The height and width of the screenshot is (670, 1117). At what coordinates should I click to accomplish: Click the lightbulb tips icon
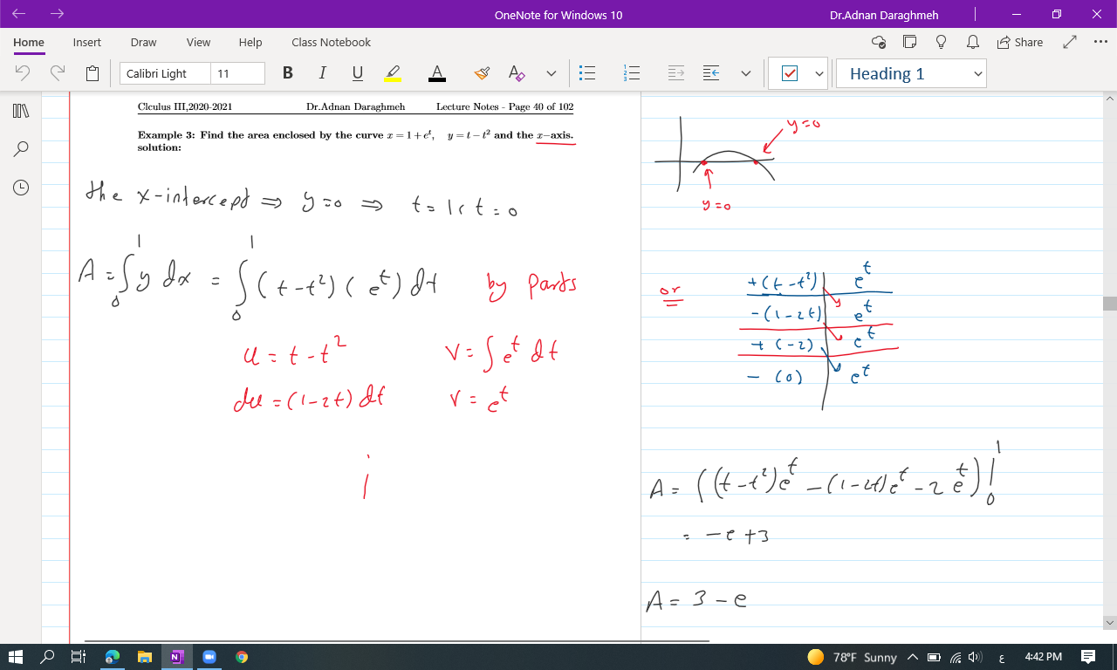pos(941,42)
